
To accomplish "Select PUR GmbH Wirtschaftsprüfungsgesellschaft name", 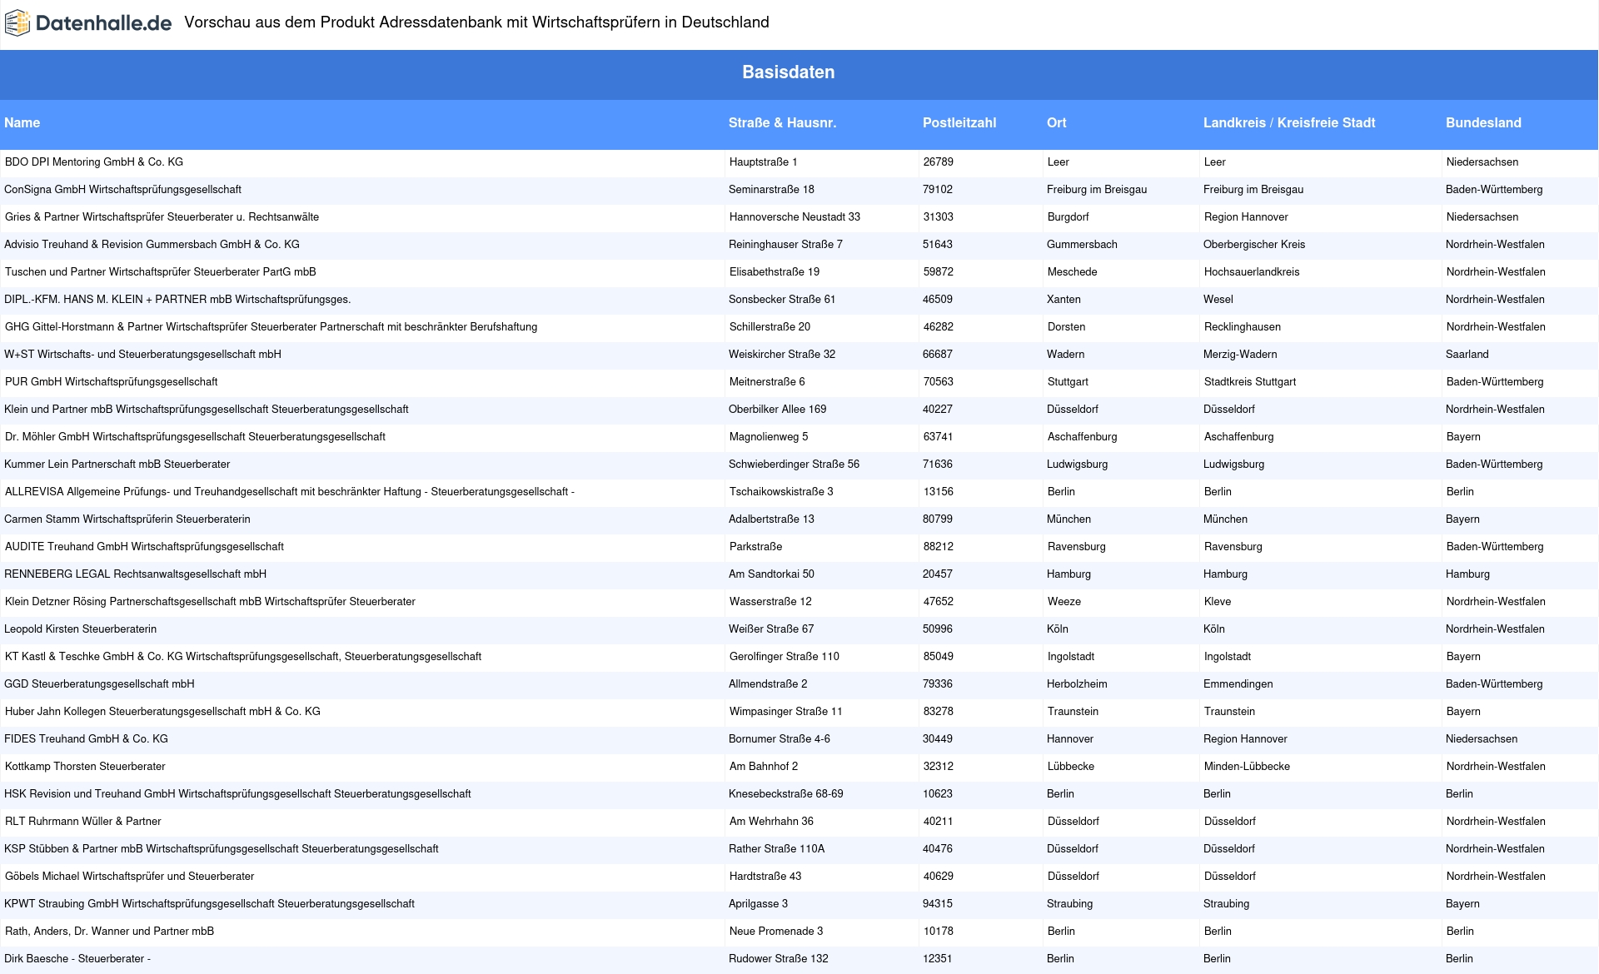I will 111,382.
